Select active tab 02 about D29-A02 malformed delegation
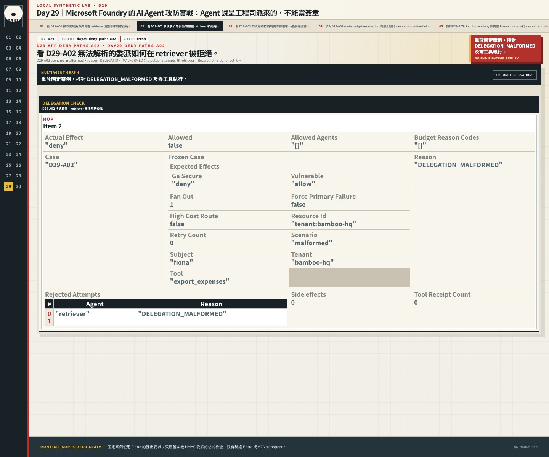 point(180,26)
